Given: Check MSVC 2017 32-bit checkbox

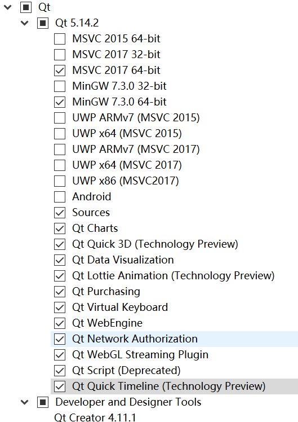Looking at the screenshot, I should click(60, 55).
